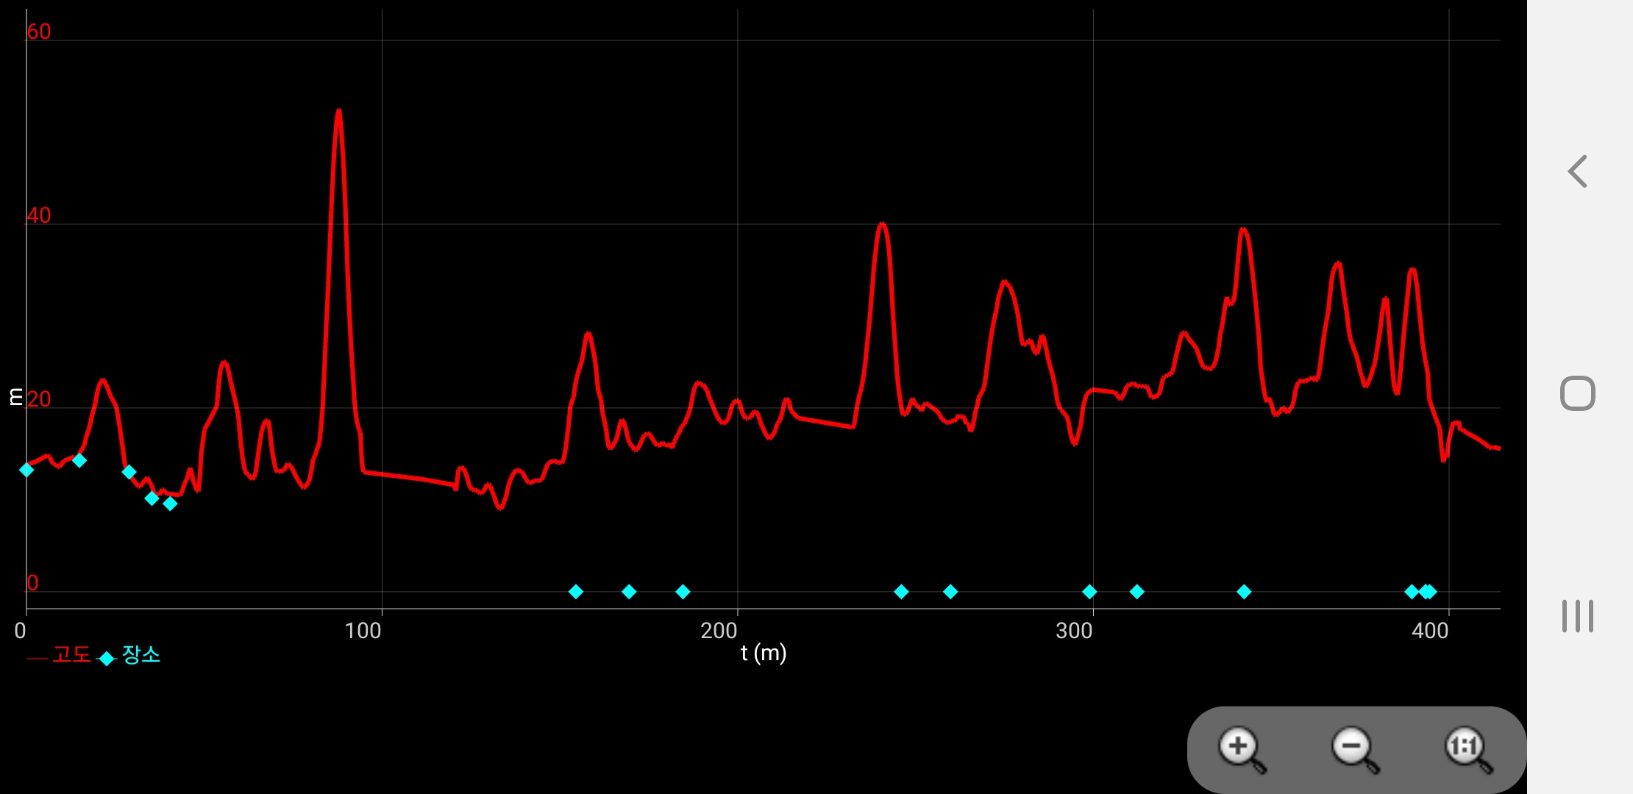
Task: Select the lowest curve place marker near t=40
Action: 170,504
